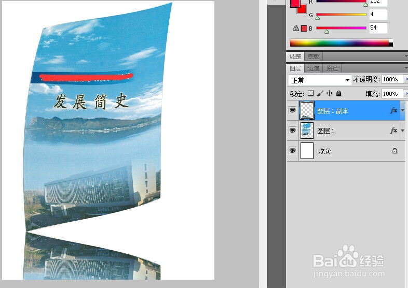408x288 pixels.
Task: Click the gamut warning triangle icon
Action: coord(295,28)
